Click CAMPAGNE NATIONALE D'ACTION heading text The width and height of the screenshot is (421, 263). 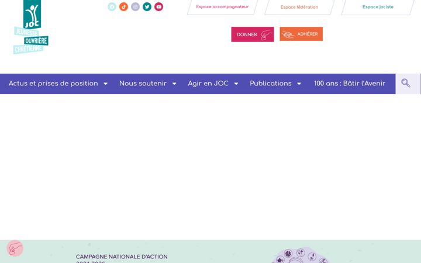122,257
